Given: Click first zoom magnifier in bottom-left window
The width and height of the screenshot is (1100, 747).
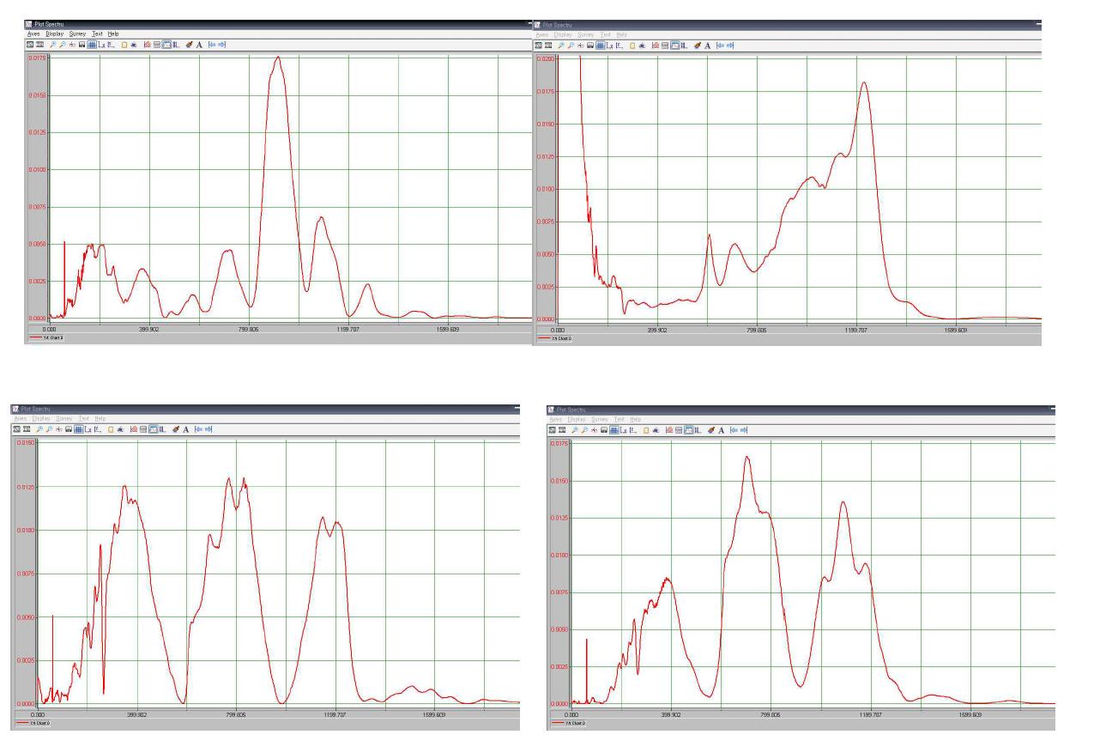Looking at the screenshot, I should pos(39,429).
